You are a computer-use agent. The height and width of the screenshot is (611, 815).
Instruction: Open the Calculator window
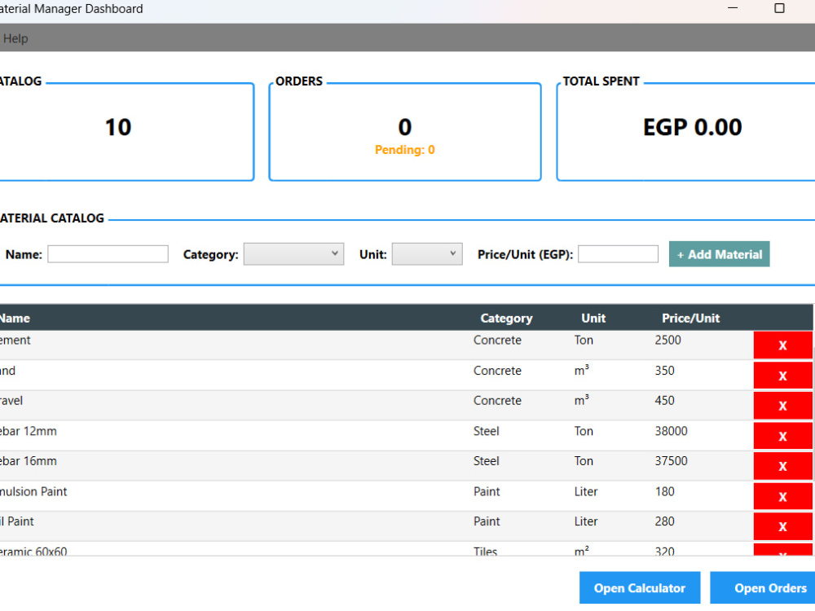point(639,588)
